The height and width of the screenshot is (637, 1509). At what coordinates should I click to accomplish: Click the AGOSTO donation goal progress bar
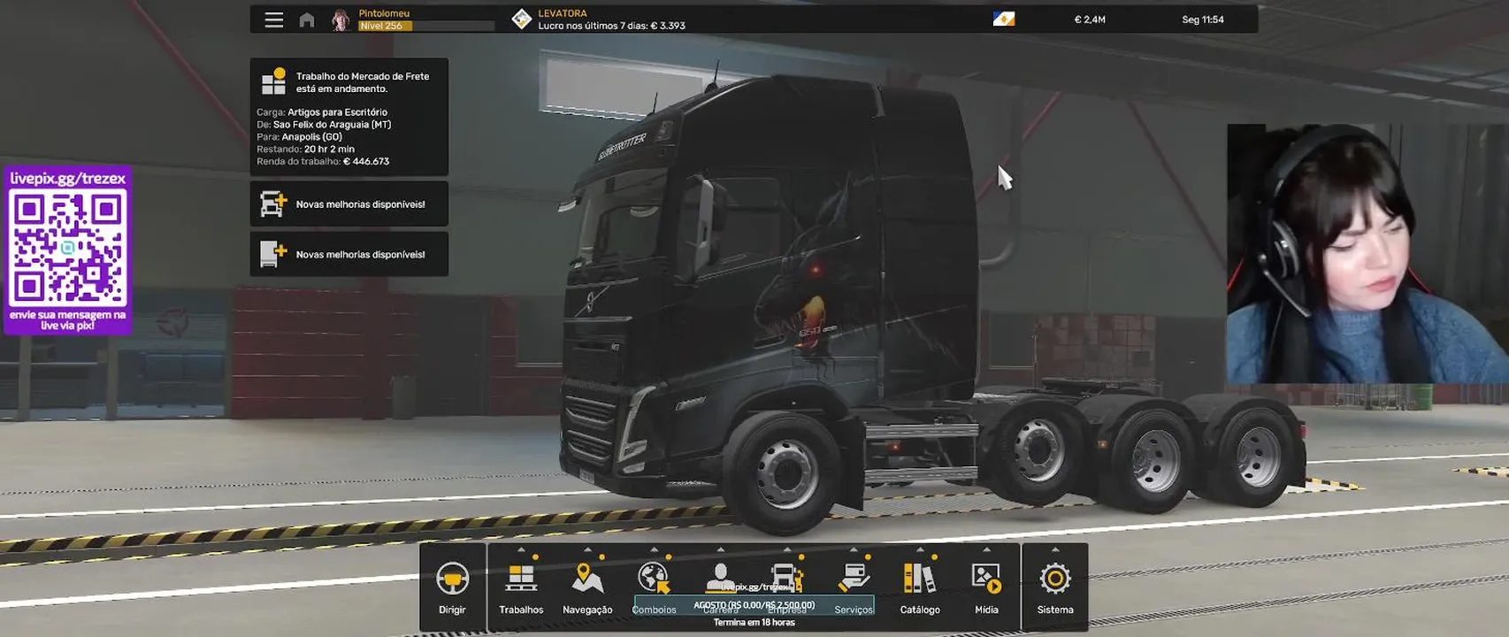point(754,605)
